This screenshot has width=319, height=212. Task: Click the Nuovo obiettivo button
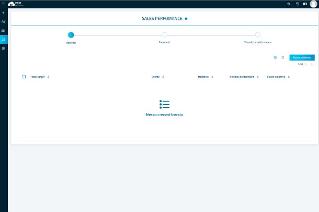[x=302, y=57]
